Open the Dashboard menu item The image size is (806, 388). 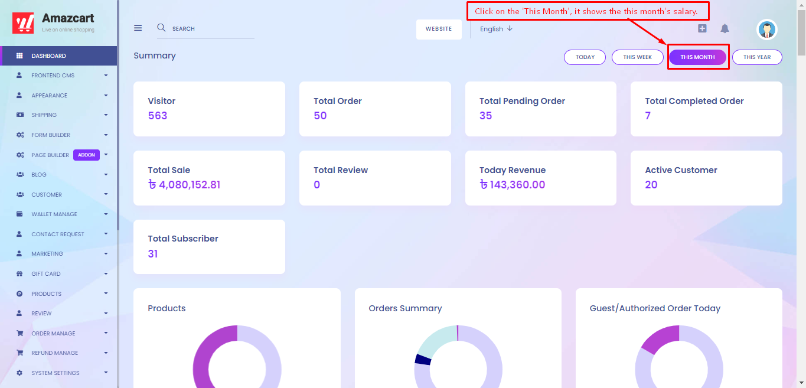58,56
